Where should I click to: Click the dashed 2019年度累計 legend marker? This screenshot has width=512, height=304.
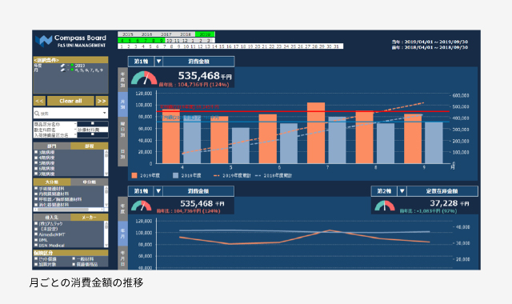pyautogui.click(x=217, y=176)
